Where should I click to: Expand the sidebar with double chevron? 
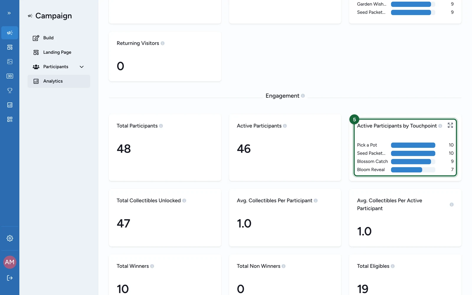pyautogui.click(x=9, y=13)
